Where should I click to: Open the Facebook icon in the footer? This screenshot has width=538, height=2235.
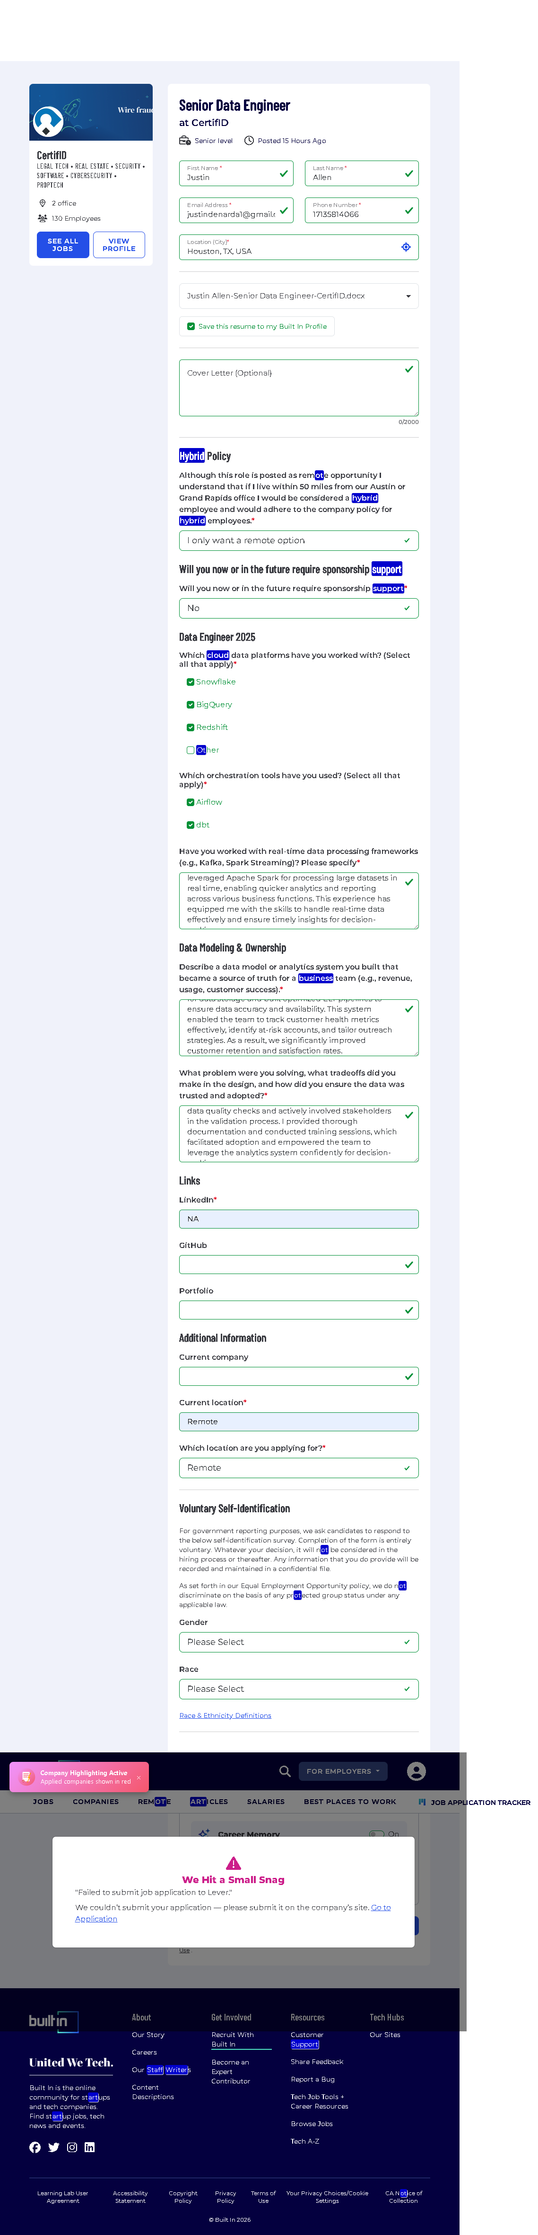point(35,2147)
